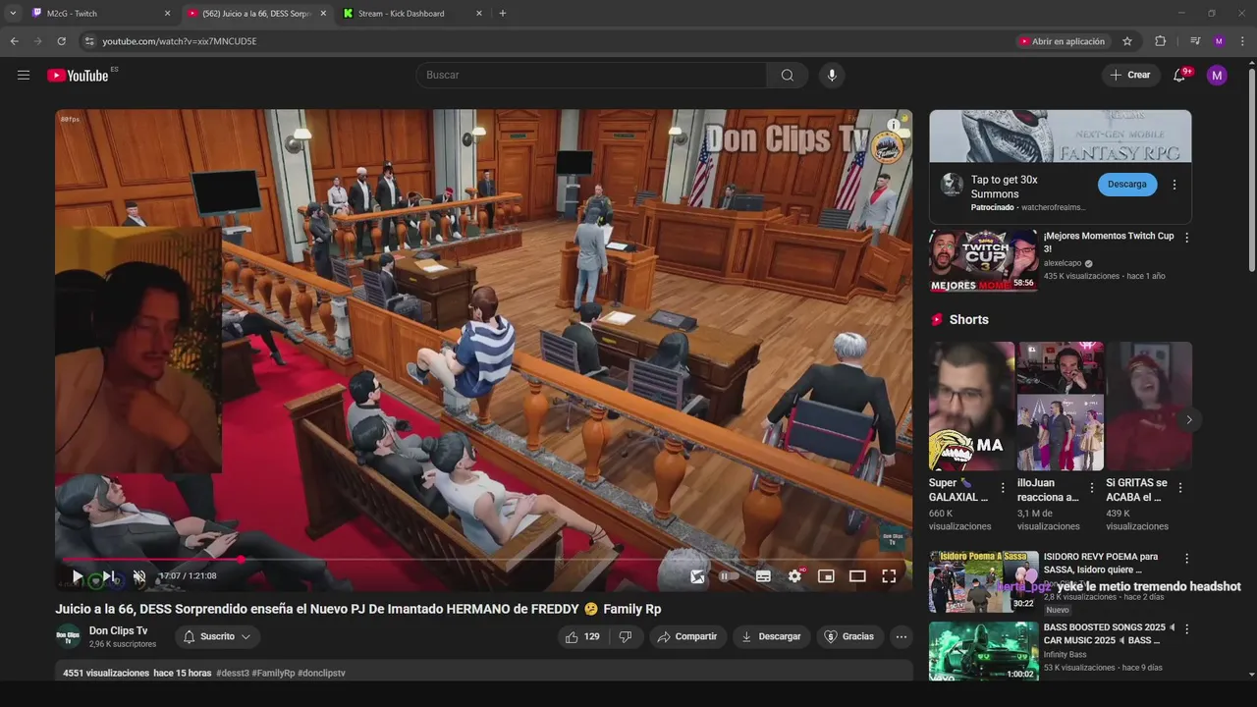Click the #donclipstv hashtag

tap(321, 674)
